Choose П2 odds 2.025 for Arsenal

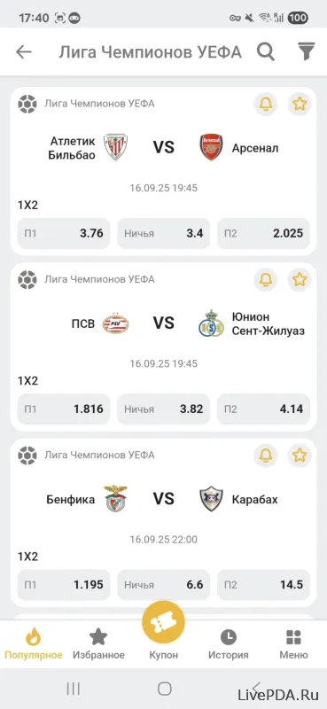point(264,233)
